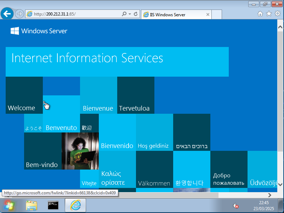Click the Windows Server logo
Image resolution: width=284 pixels, height=213 pixels.
click(x=39, y=31)
